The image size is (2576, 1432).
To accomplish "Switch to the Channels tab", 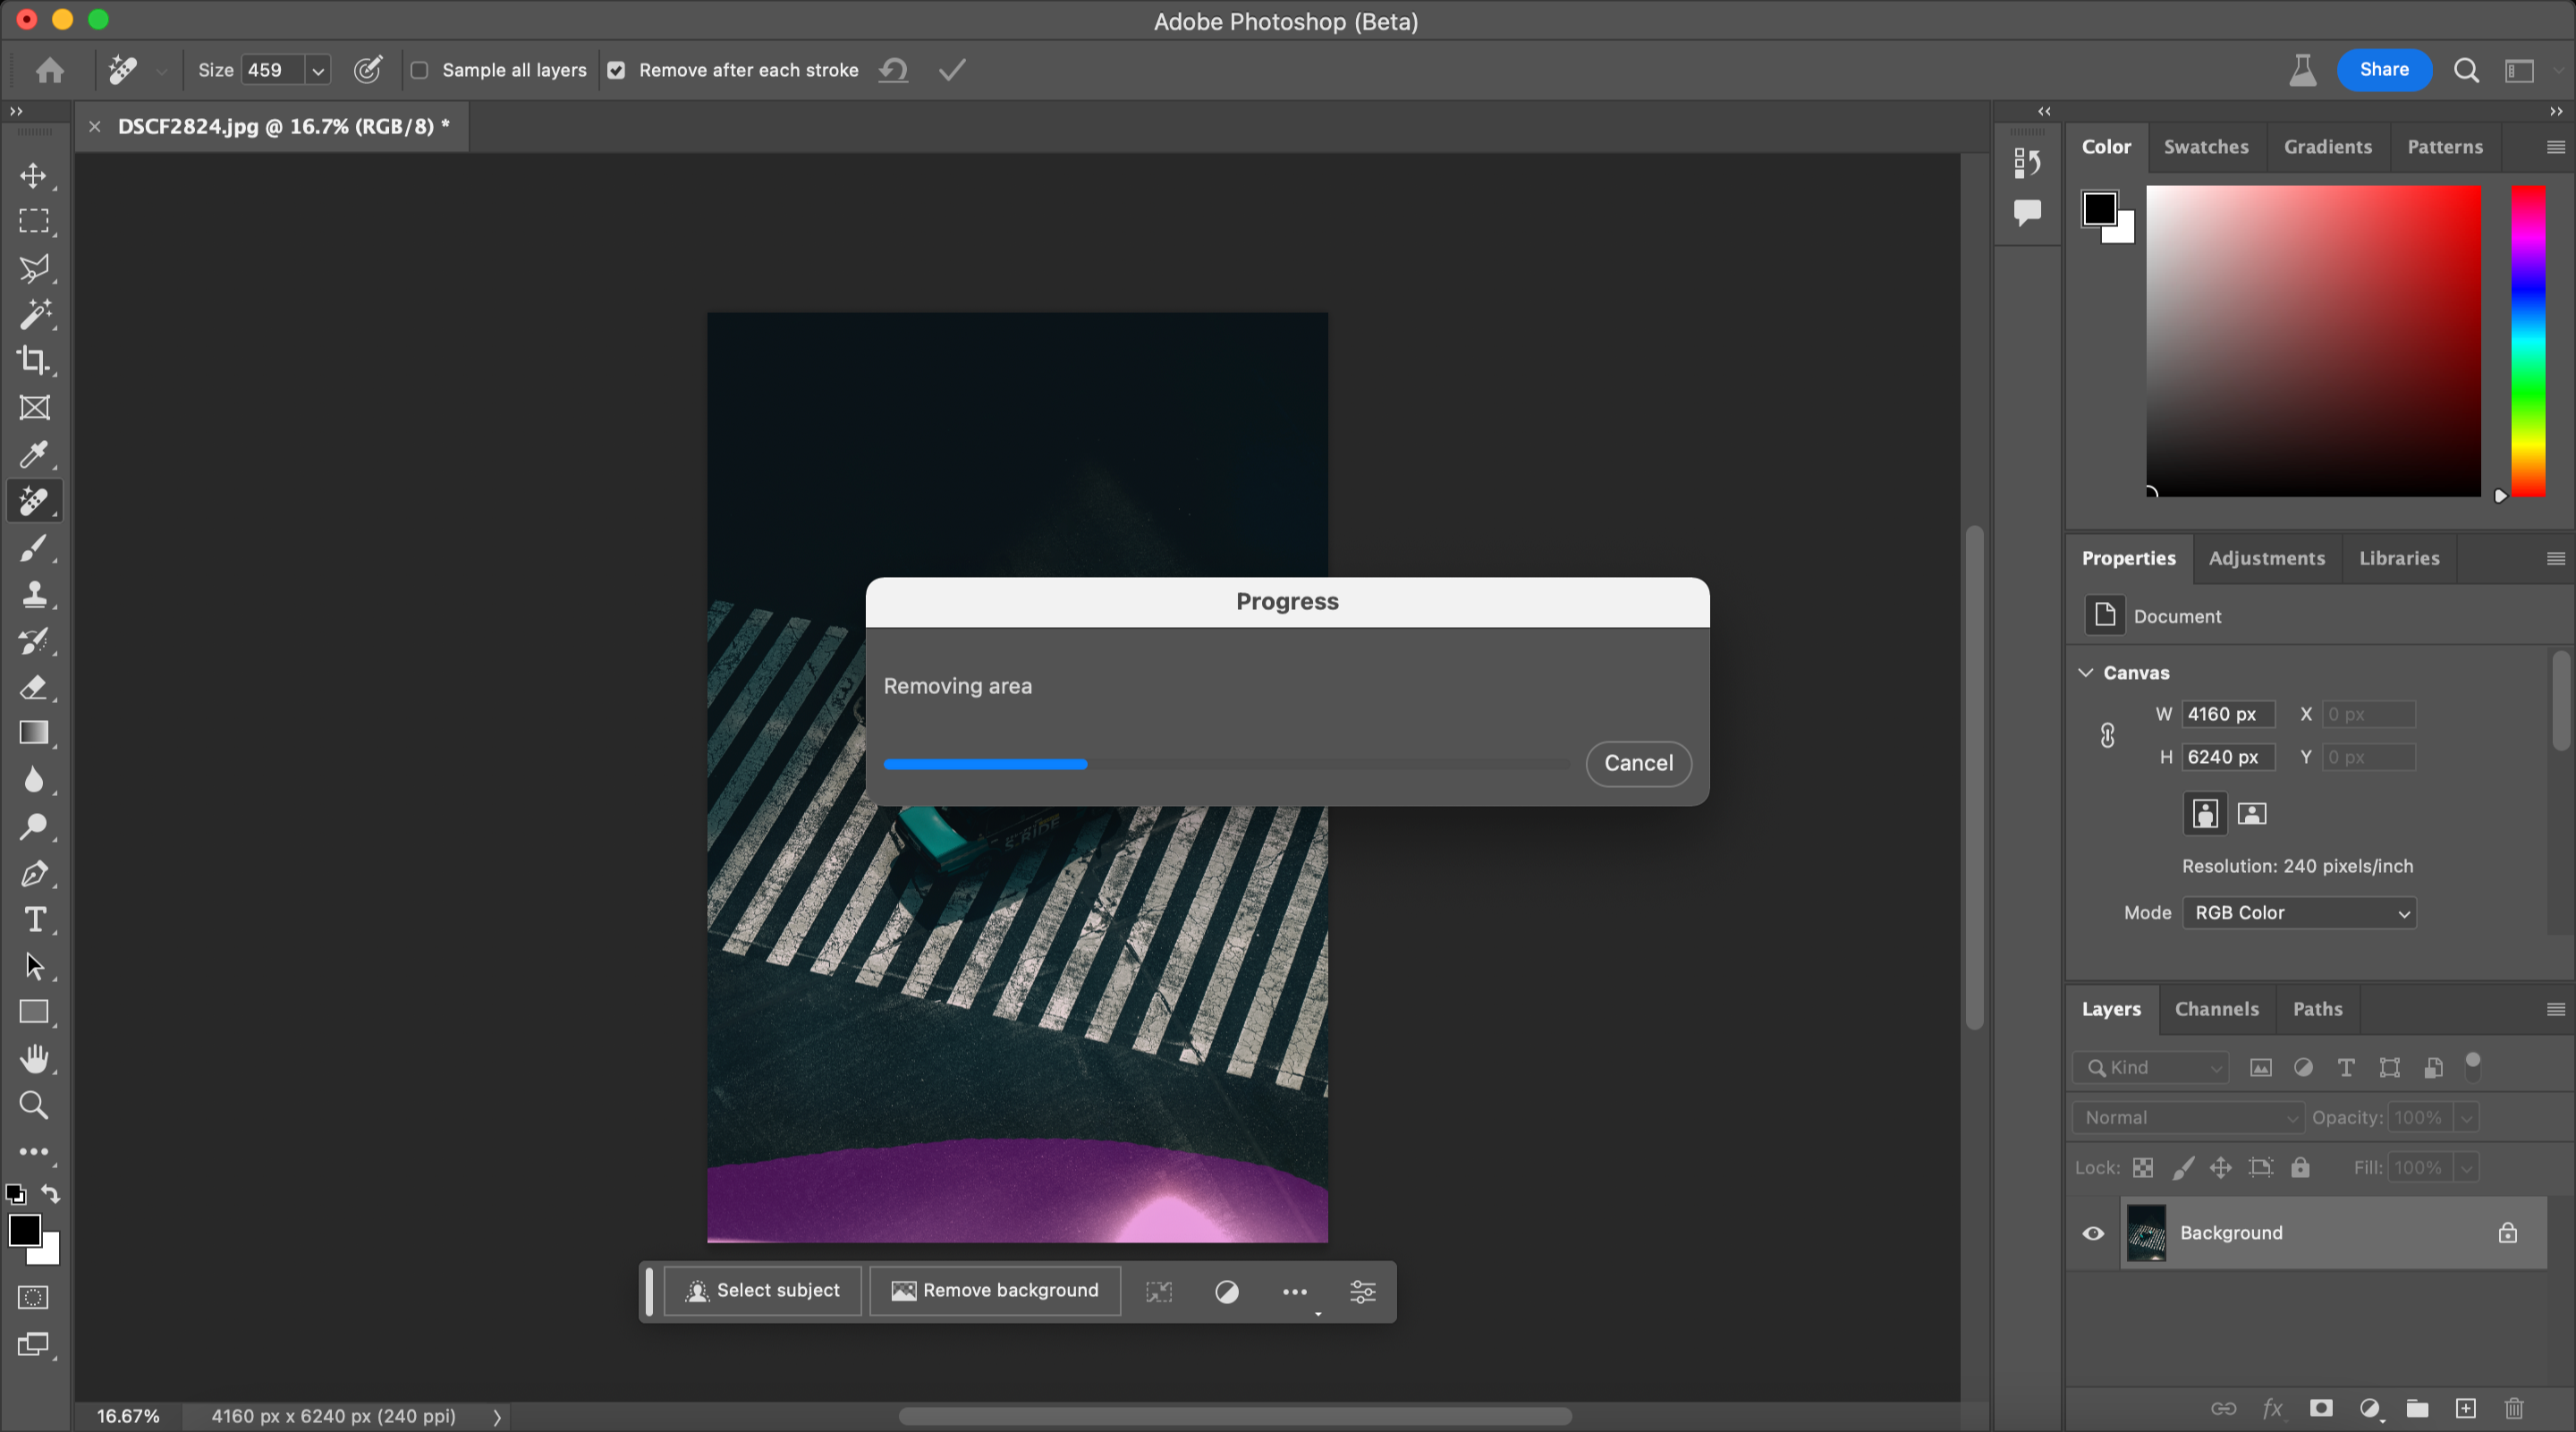I will pyautogui.click(x=2216, y=1009).
